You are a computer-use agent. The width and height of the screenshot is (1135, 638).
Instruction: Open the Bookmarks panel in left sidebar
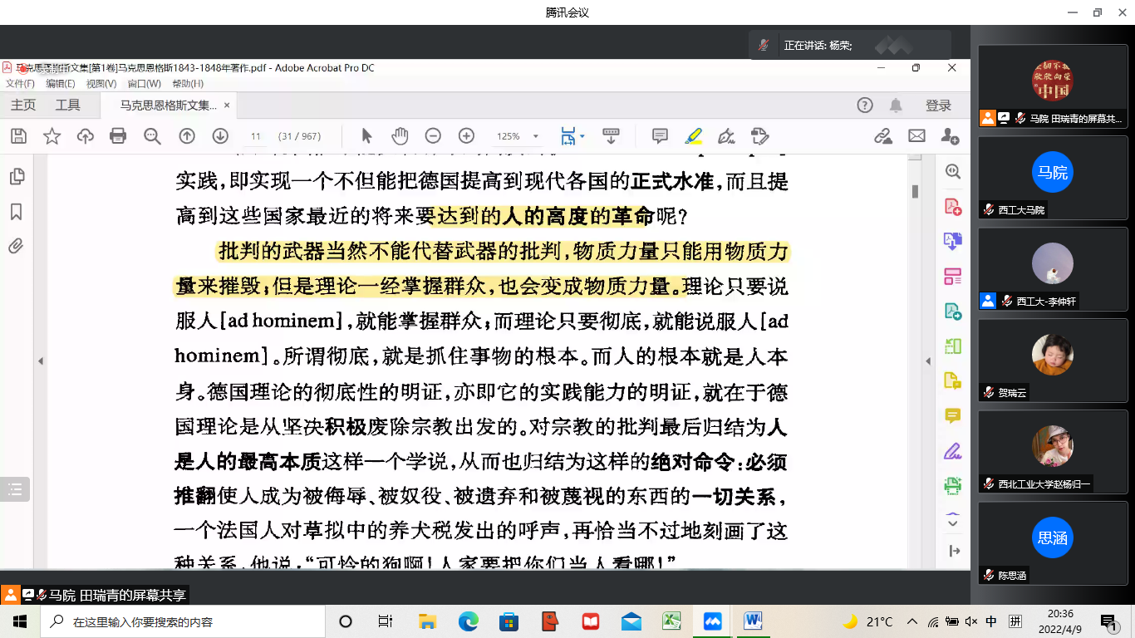pyautogui.click(x=16, y=212)
